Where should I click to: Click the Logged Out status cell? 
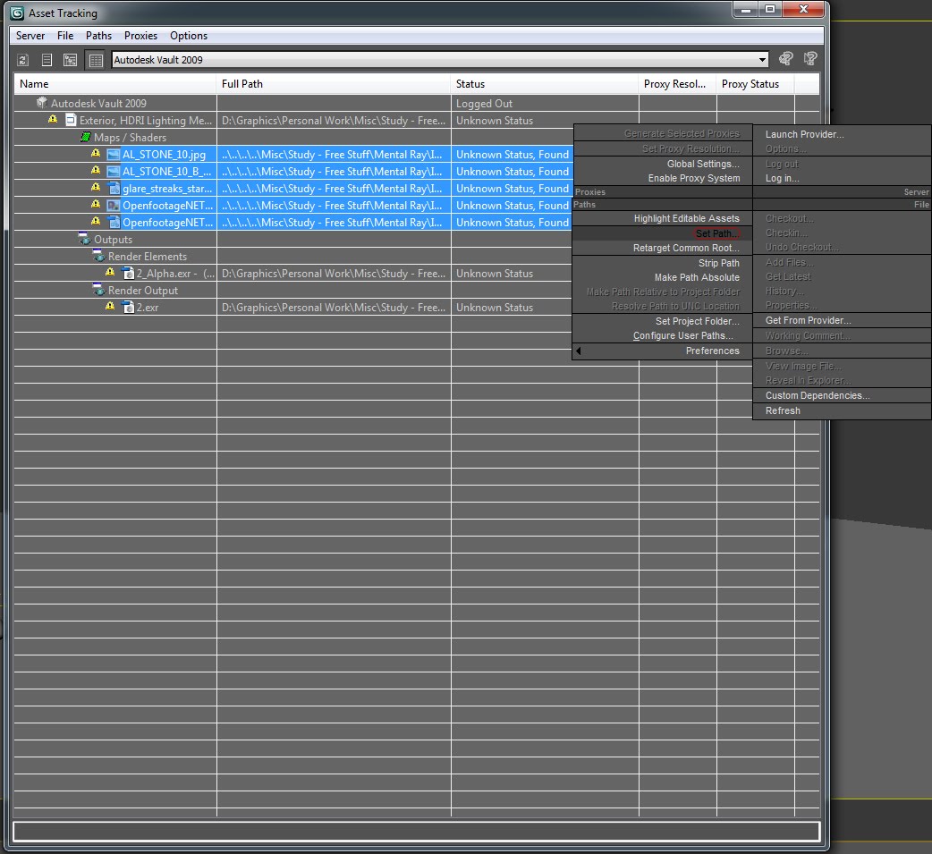545,104
